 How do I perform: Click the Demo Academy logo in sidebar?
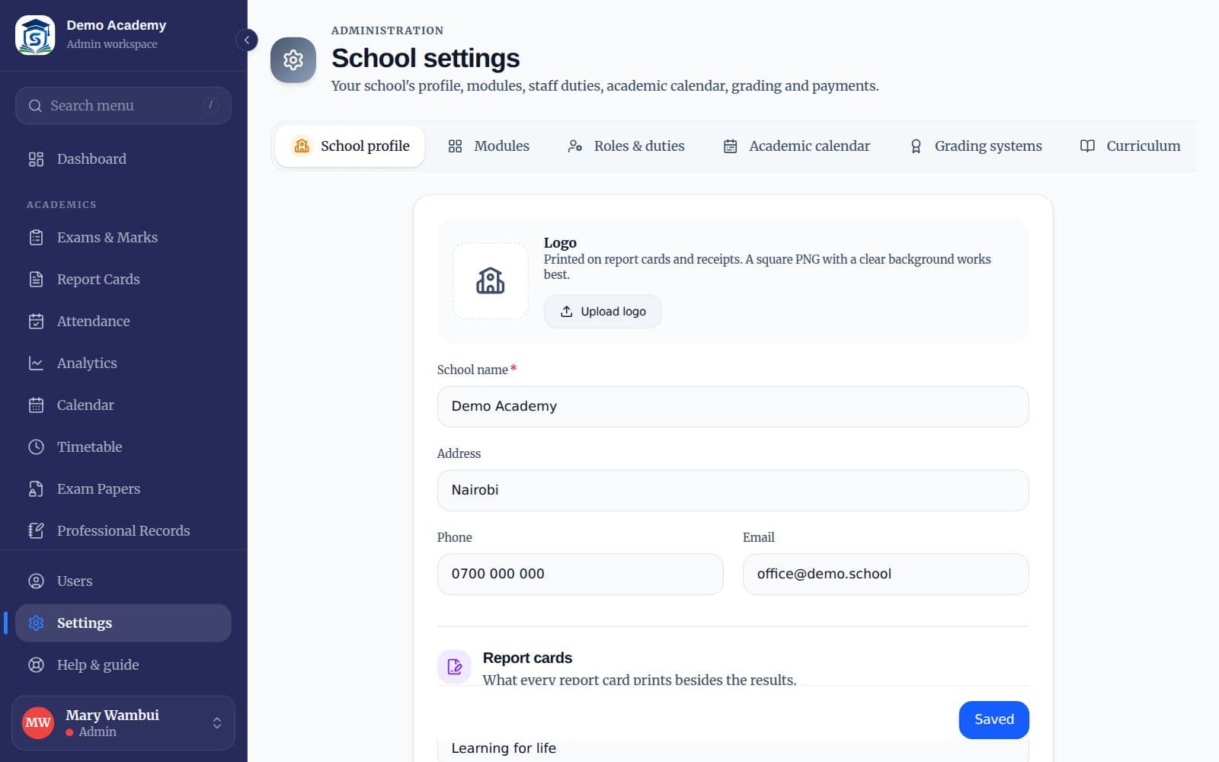tap(35, 35)
